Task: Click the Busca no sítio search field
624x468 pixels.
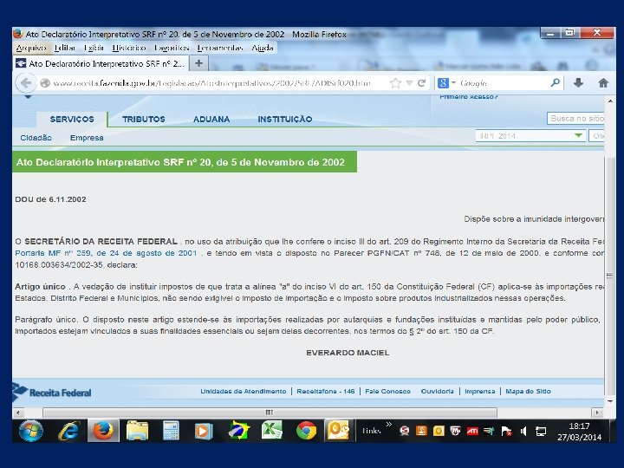Action: (x=575, y=118)
